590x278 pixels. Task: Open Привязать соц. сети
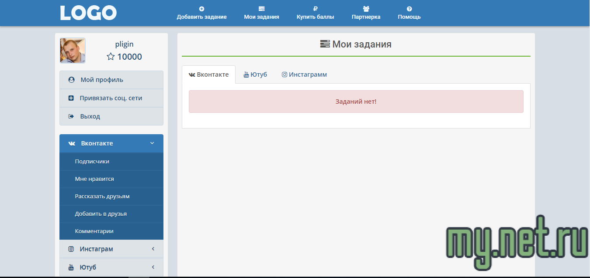pyautogui.click(x=111, y=98)
